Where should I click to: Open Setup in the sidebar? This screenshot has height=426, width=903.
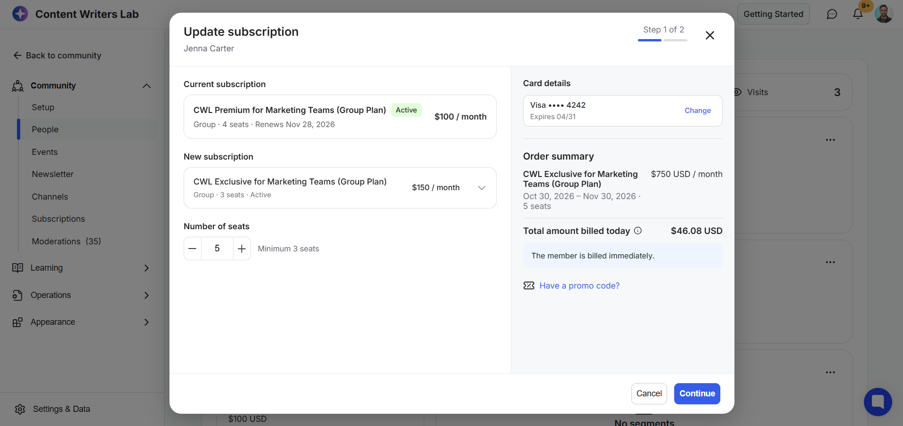point(43,107)
